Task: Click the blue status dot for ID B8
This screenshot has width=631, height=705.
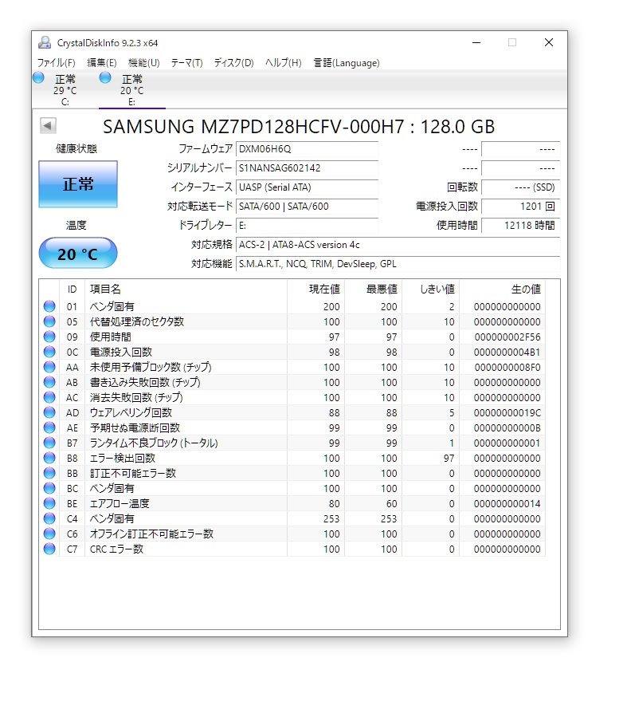Action: click(49, 458)
